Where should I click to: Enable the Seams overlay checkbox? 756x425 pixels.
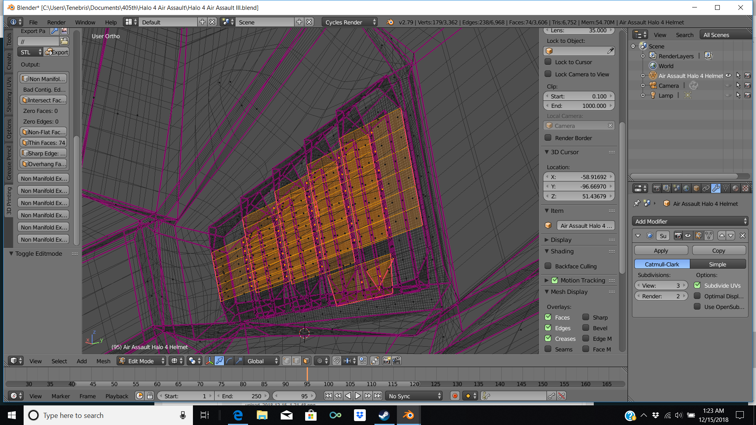tap(548, 349)
